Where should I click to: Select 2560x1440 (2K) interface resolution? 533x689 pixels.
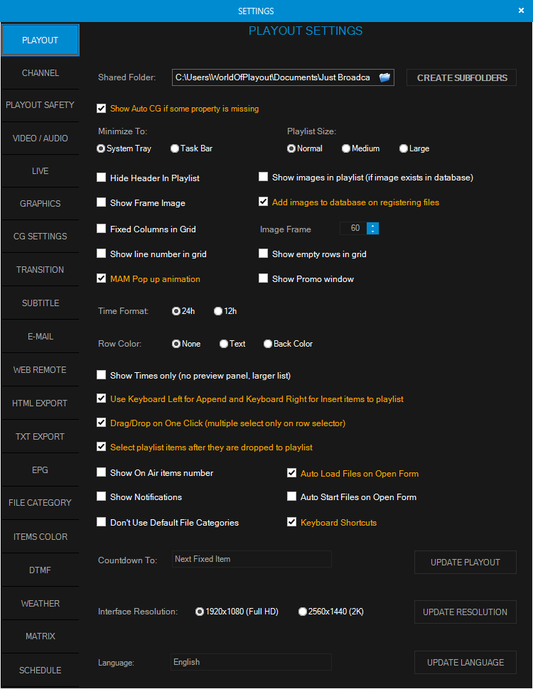[x=303, y=612]
